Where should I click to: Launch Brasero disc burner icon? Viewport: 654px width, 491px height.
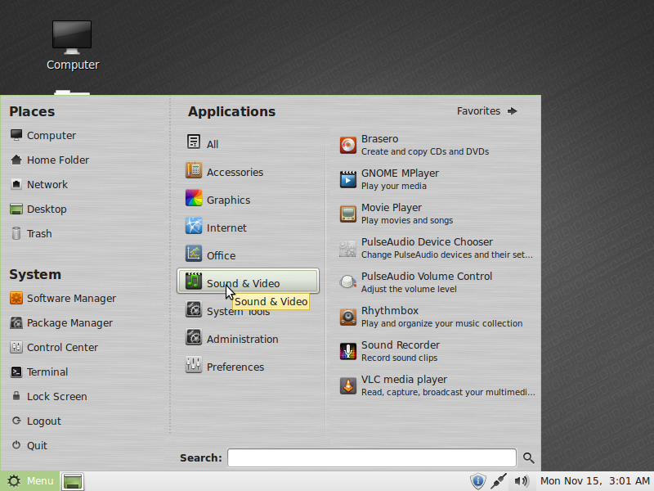tap(349, 146)
